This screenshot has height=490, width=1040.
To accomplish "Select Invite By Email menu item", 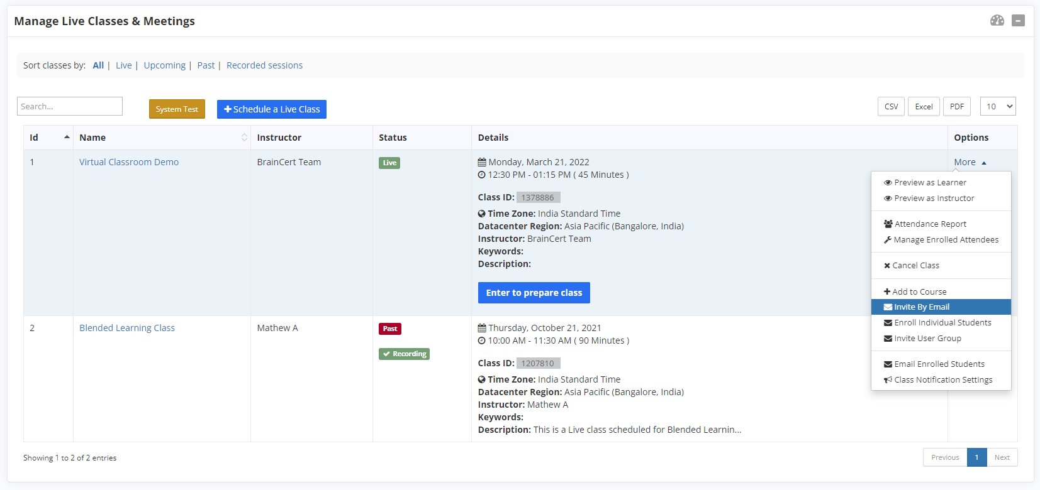I will [x=941, y=307].
